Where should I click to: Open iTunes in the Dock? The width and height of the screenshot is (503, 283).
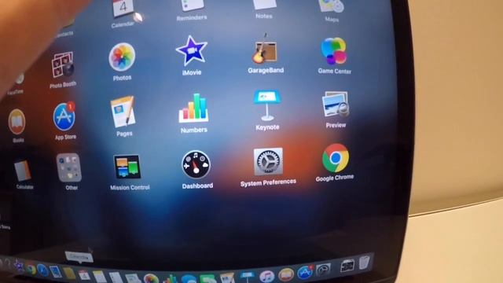coord(266,276)
